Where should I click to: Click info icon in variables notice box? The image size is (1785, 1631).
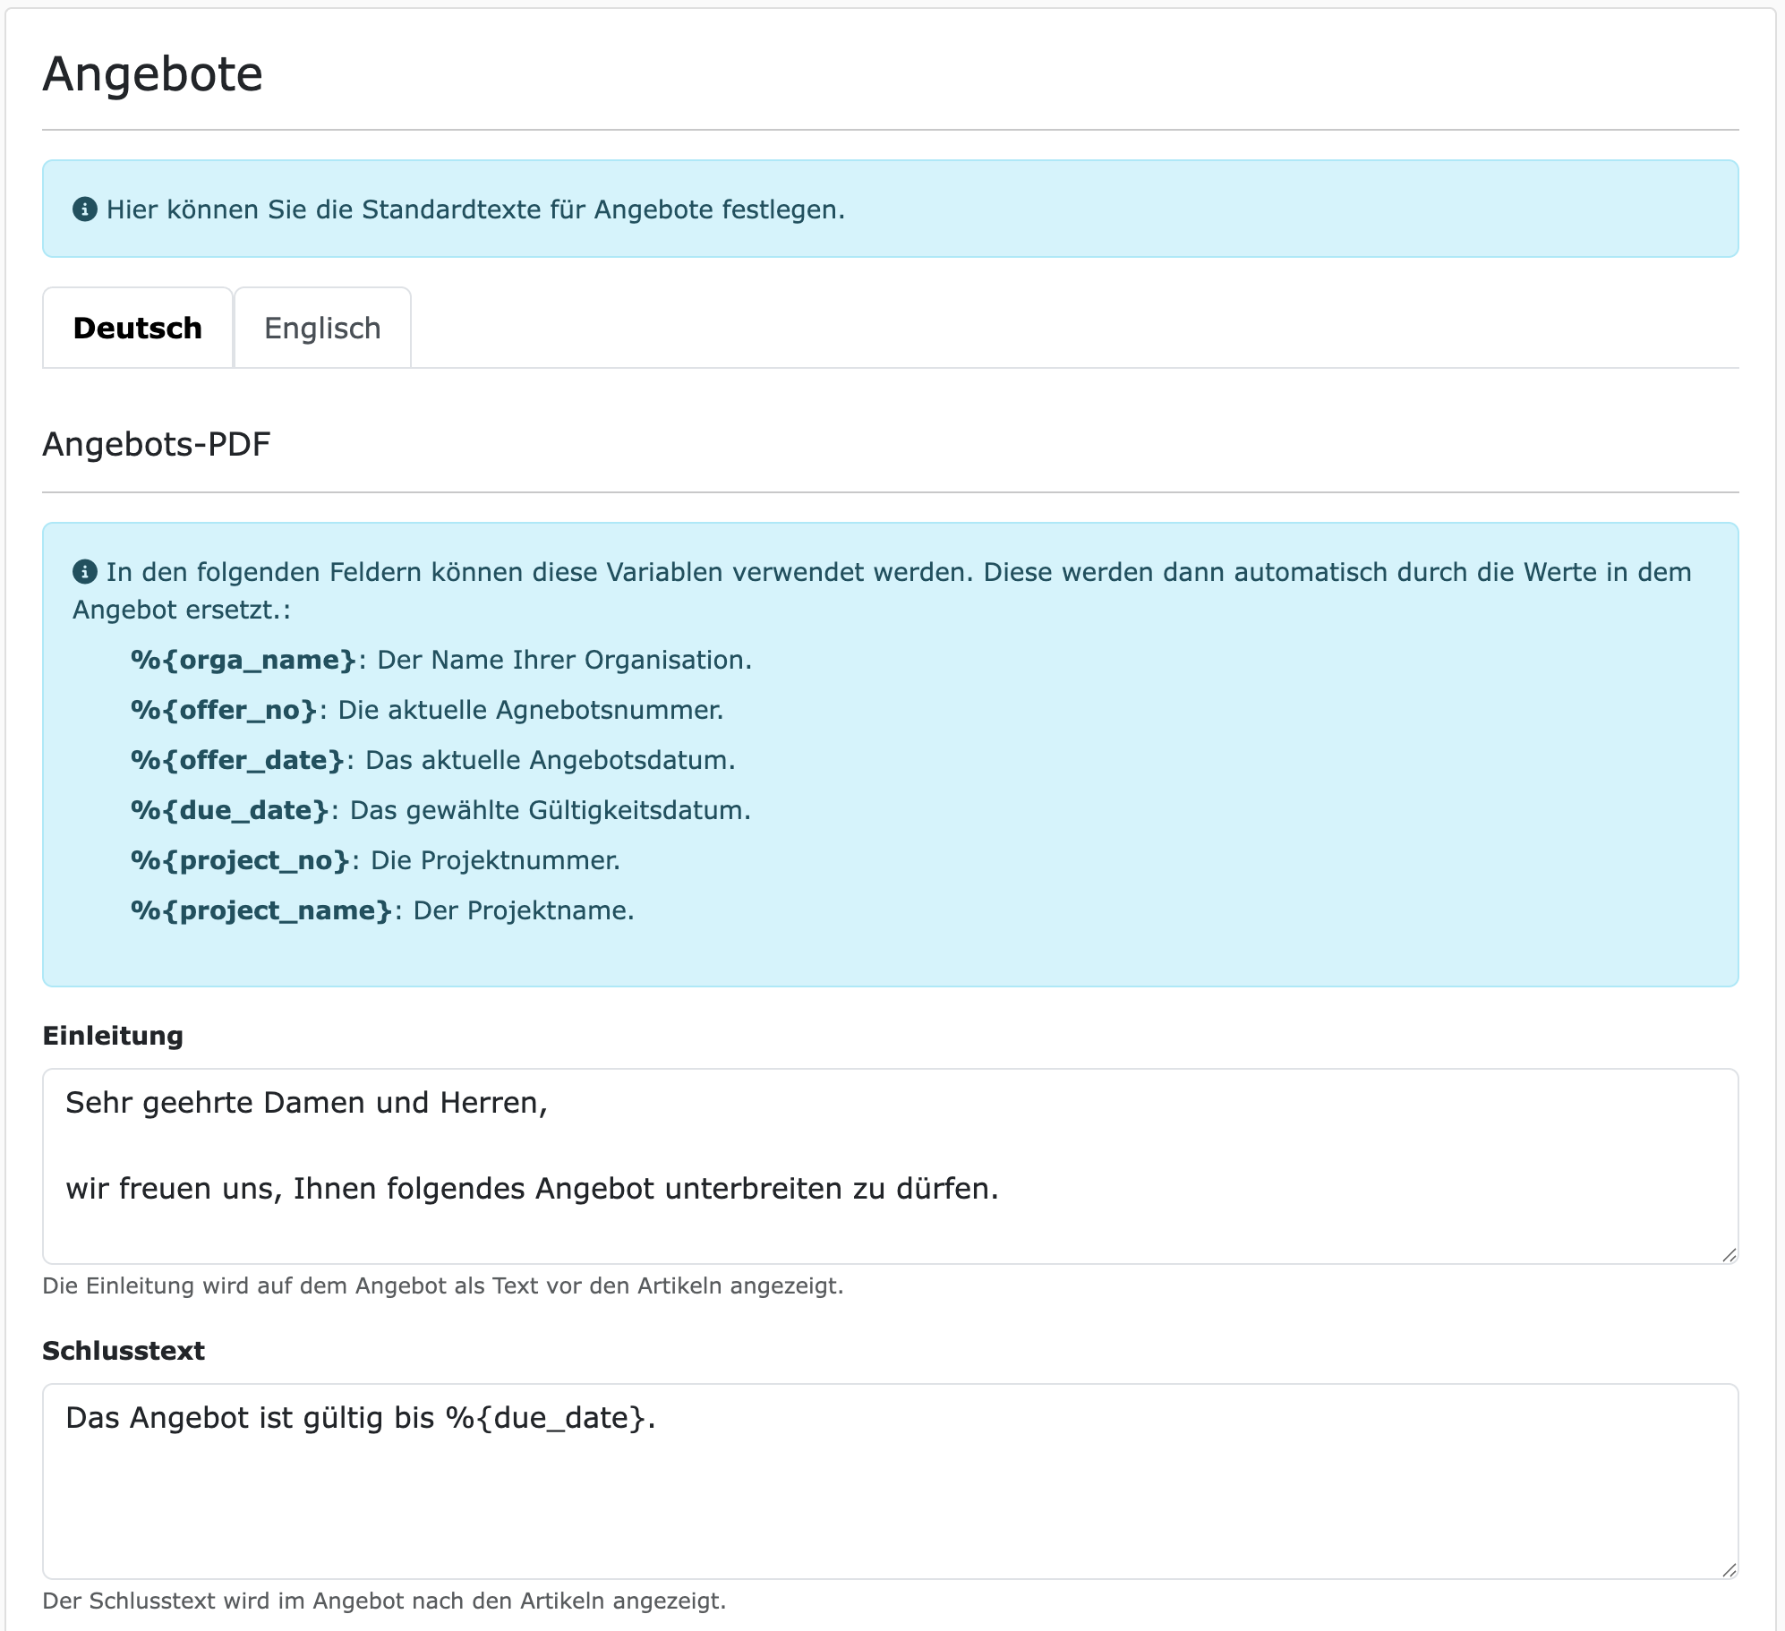85,571
